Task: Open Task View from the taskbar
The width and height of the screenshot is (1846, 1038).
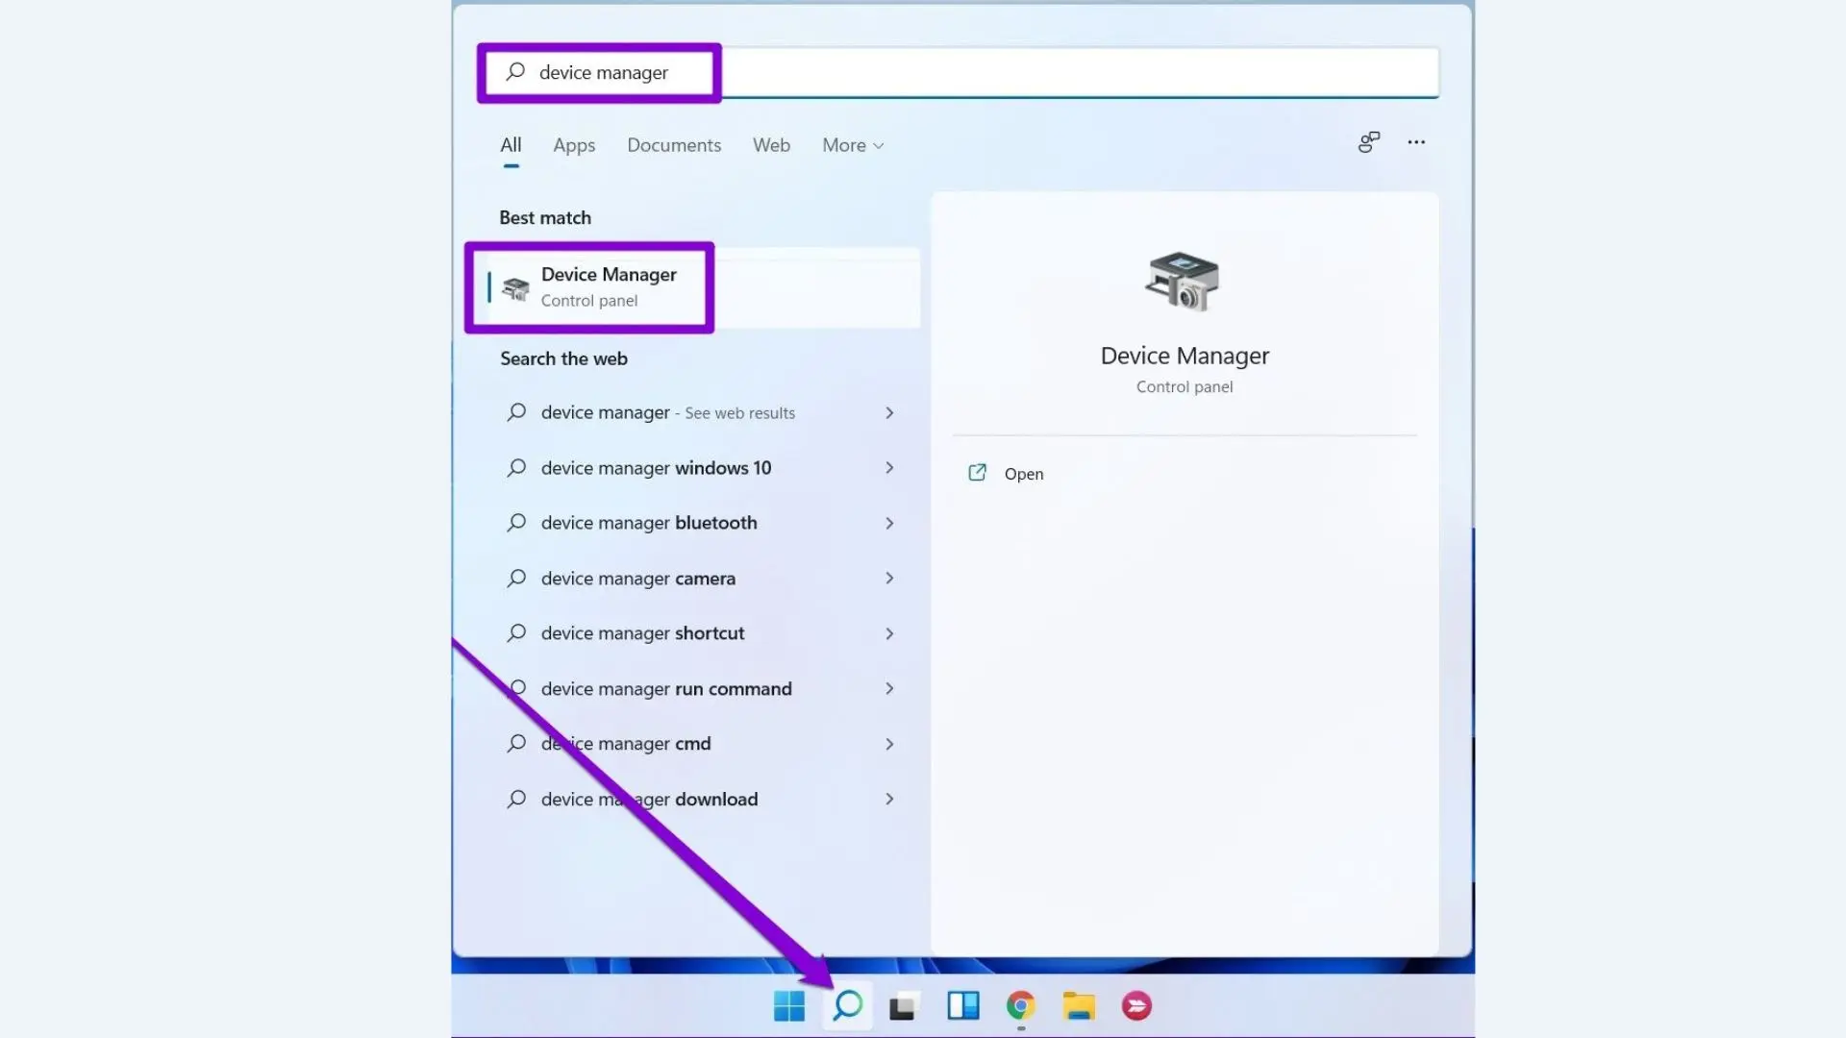Action: (x=903, y=1006)
